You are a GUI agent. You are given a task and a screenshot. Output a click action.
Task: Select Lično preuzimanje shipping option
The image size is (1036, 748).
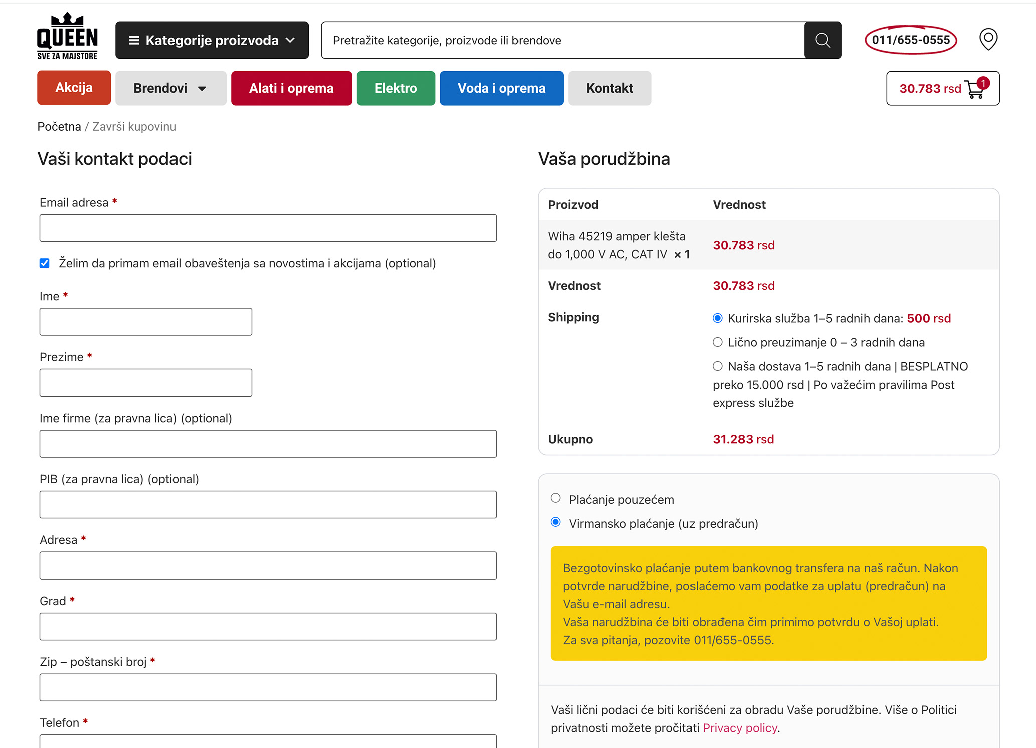(717, 342)
